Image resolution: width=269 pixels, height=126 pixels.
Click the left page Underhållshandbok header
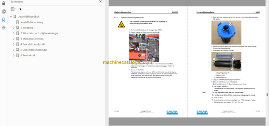tap(123, 12)
